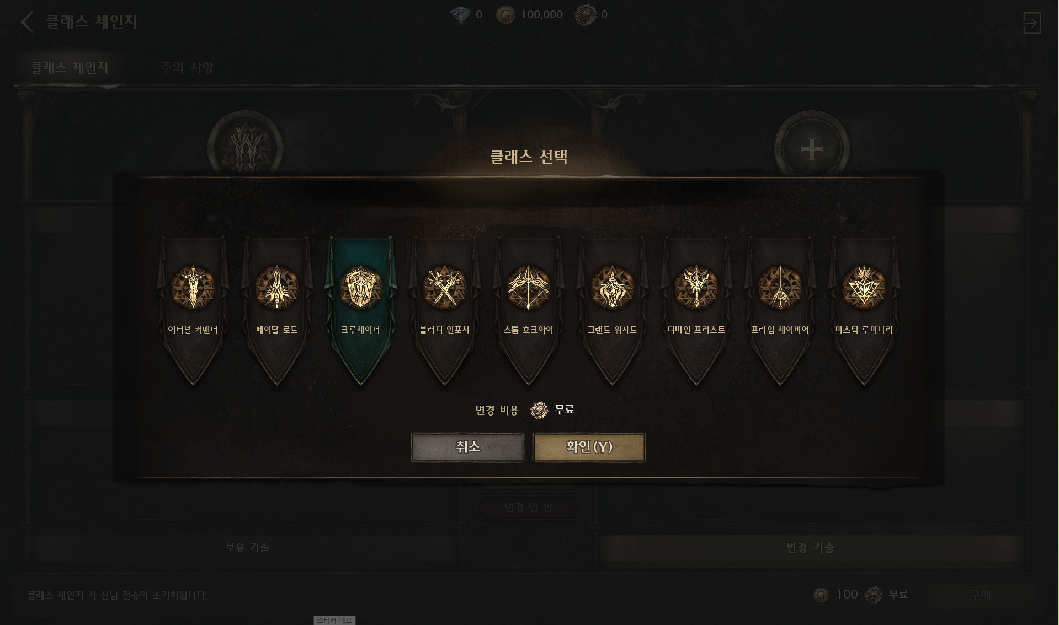Click the 취소 cancel button
This screenshot has width=1059, height=625.
point(467,447)
